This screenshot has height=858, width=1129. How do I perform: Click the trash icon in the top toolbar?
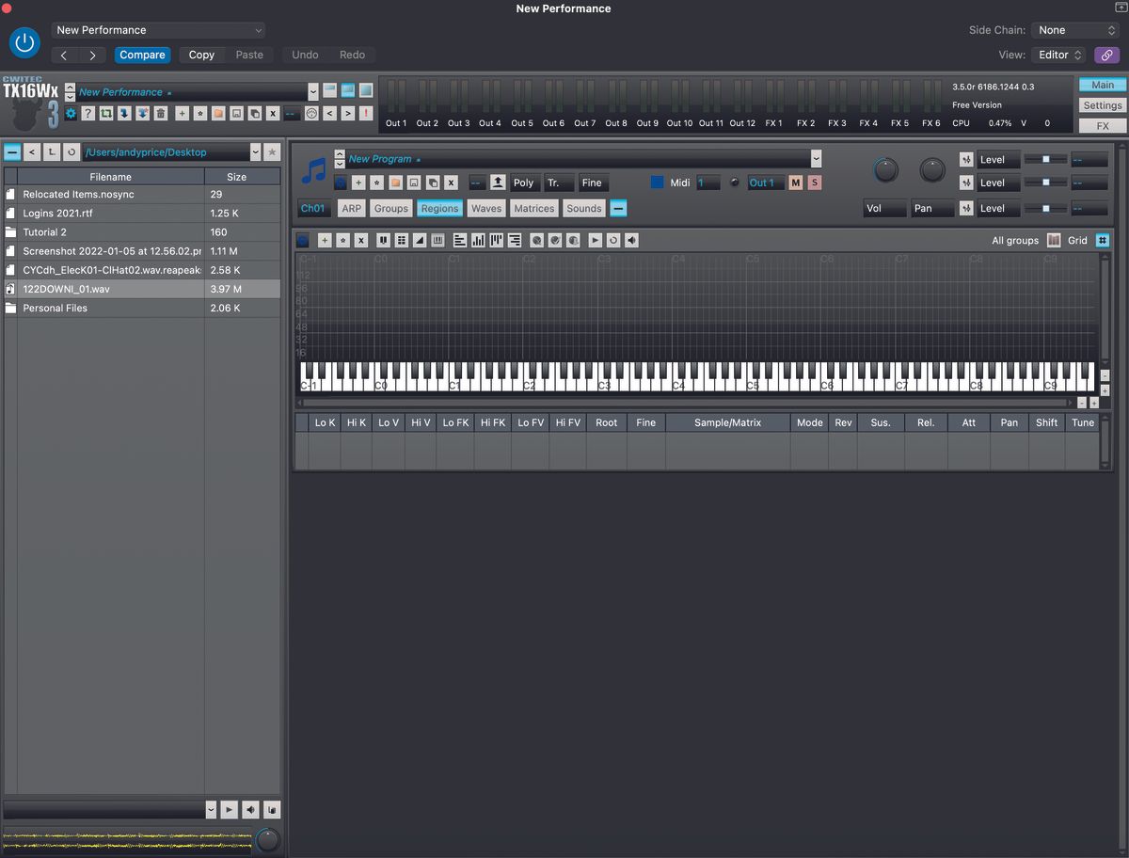[160, 112]
